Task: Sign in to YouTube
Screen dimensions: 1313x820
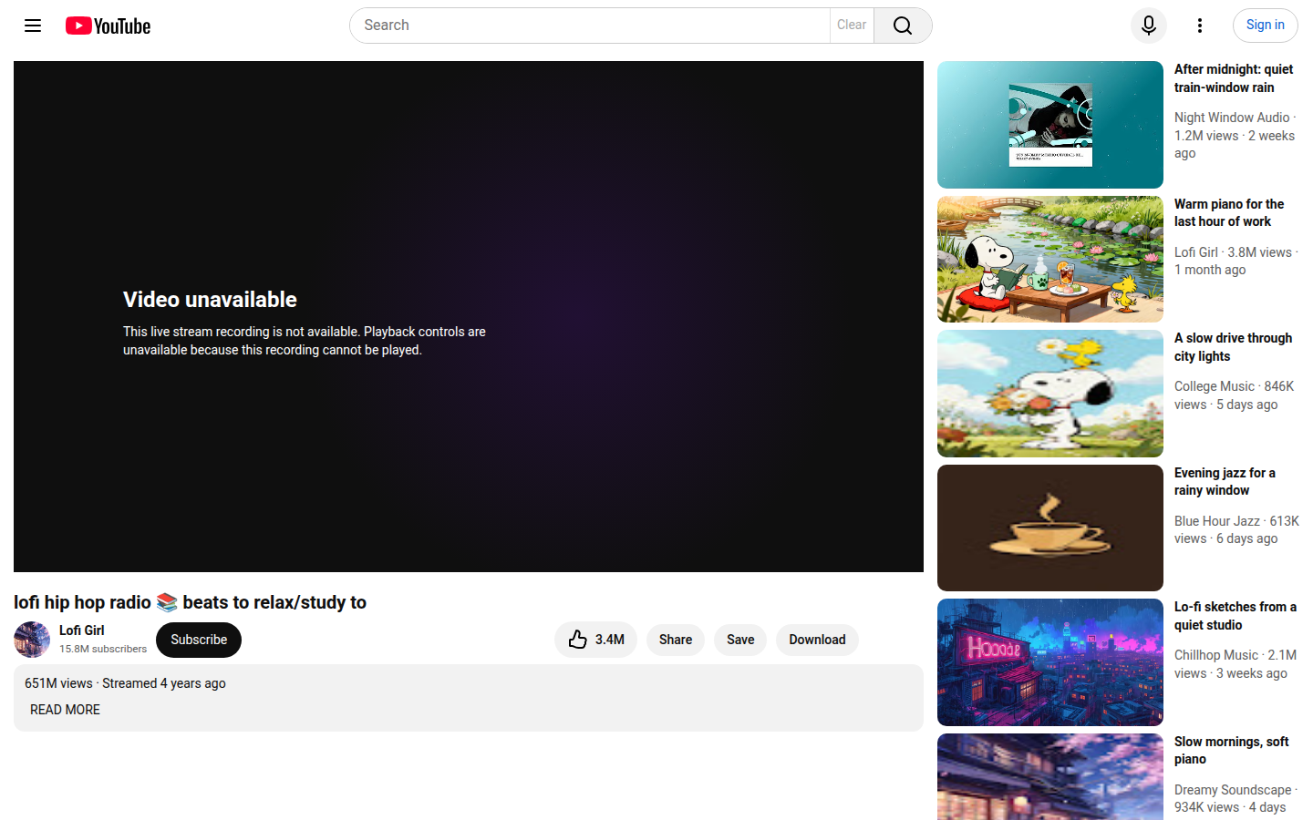Action: point(1266,26)
